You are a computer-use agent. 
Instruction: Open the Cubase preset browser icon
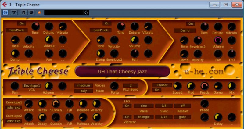pyautogui.click(x=86, y=13)
